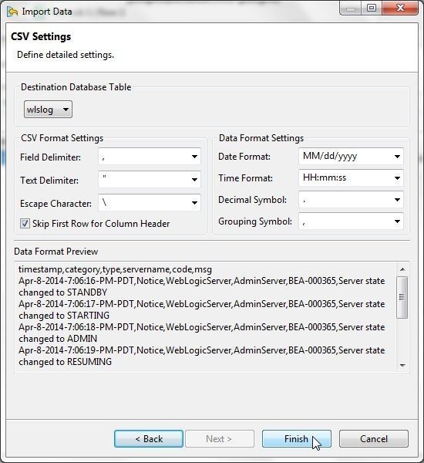The height and width of the screenshot is (463, 424).
Task: Toggle Skip First Row for Column Header
Action: (x=25, y=224)
